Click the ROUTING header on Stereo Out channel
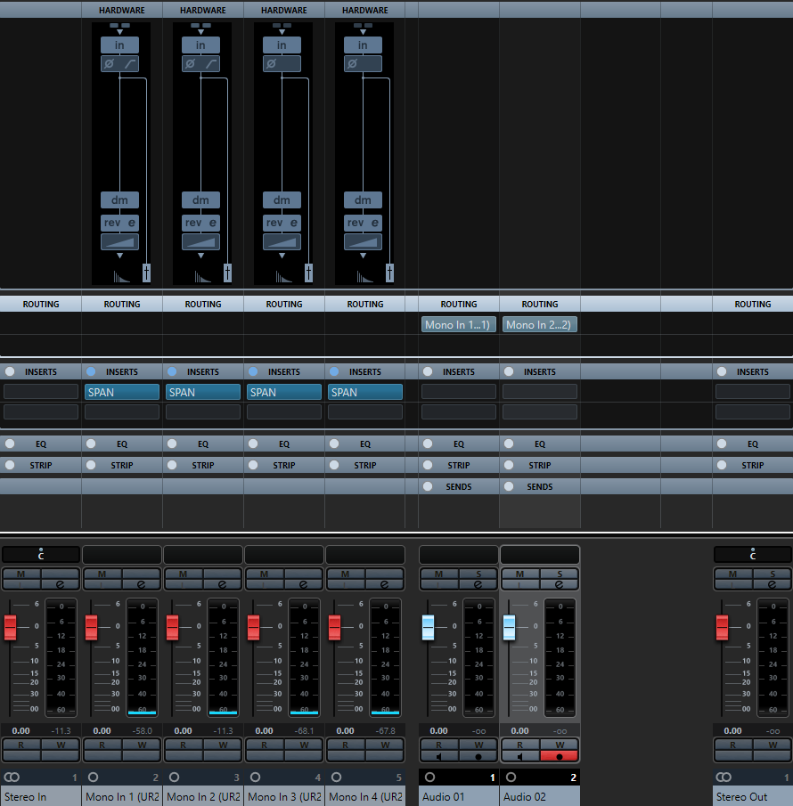 pyautogui.click(x=752, y=304)
